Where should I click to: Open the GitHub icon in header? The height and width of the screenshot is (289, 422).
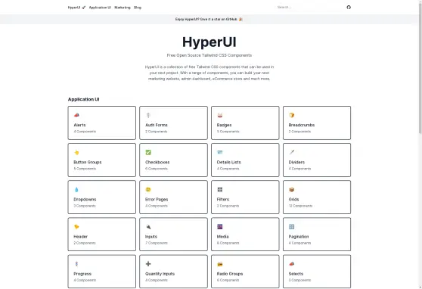coord(349,8)
